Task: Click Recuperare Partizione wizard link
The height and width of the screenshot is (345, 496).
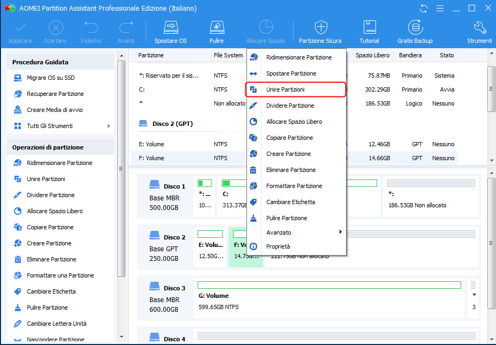Action: click(x=55, y=94)
